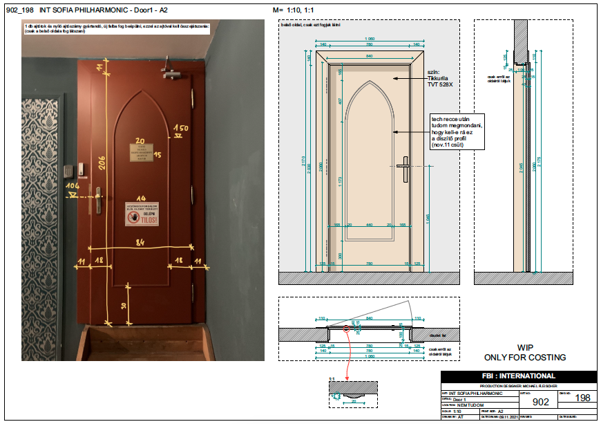Click the door handle in the elevation drawing
601x424 pixels.
tap(404, 169)
